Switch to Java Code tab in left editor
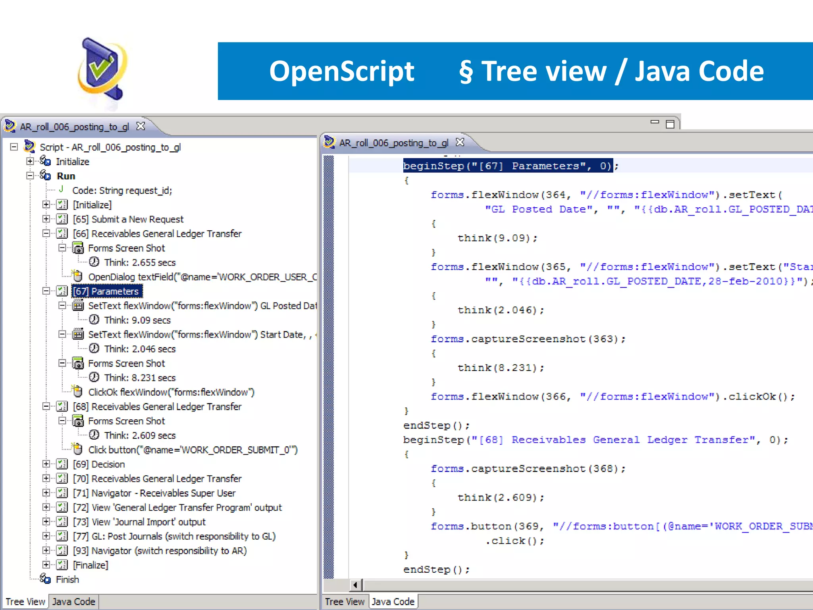Screen dimensions: 813x610 click(74, 602)
